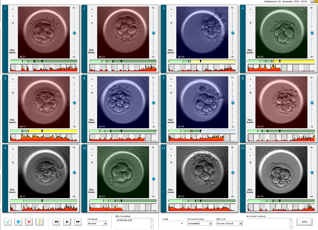Screen dimensions: 318x230
Task: Click the plus icon in well 1
Action: click(13, 23)
